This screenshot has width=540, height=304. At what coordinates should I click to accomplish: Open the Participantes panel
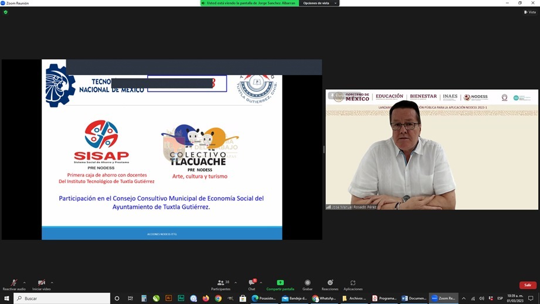coord(221,285)
